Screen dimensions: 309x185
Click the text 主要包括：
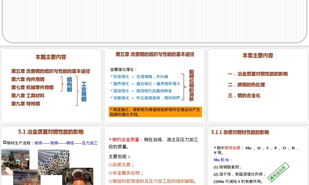pos(119,157)
